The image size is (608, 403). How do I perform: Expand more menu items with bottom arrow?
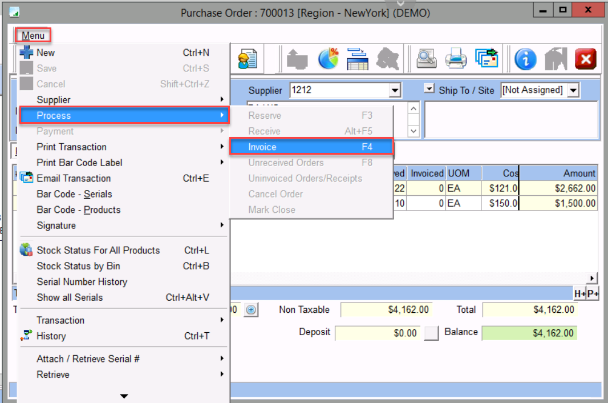tap(124, 396)
